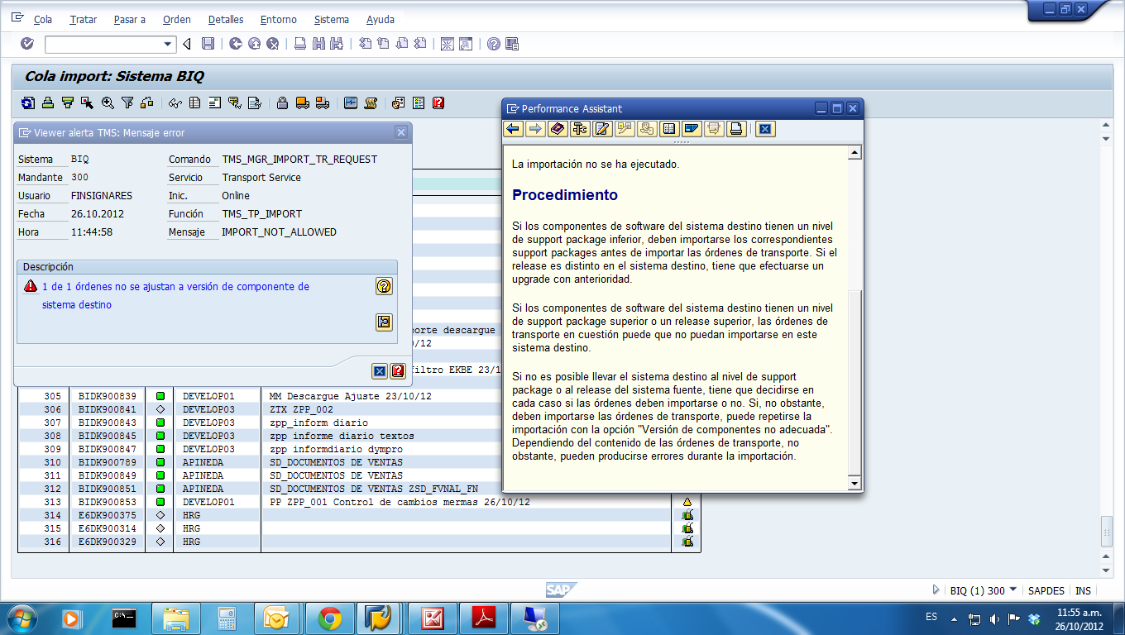The height and width of the screenshot is (635, 1125).
Task: Open the glossary book icon in Performance Assistant
Action: (x=555, y=129)
